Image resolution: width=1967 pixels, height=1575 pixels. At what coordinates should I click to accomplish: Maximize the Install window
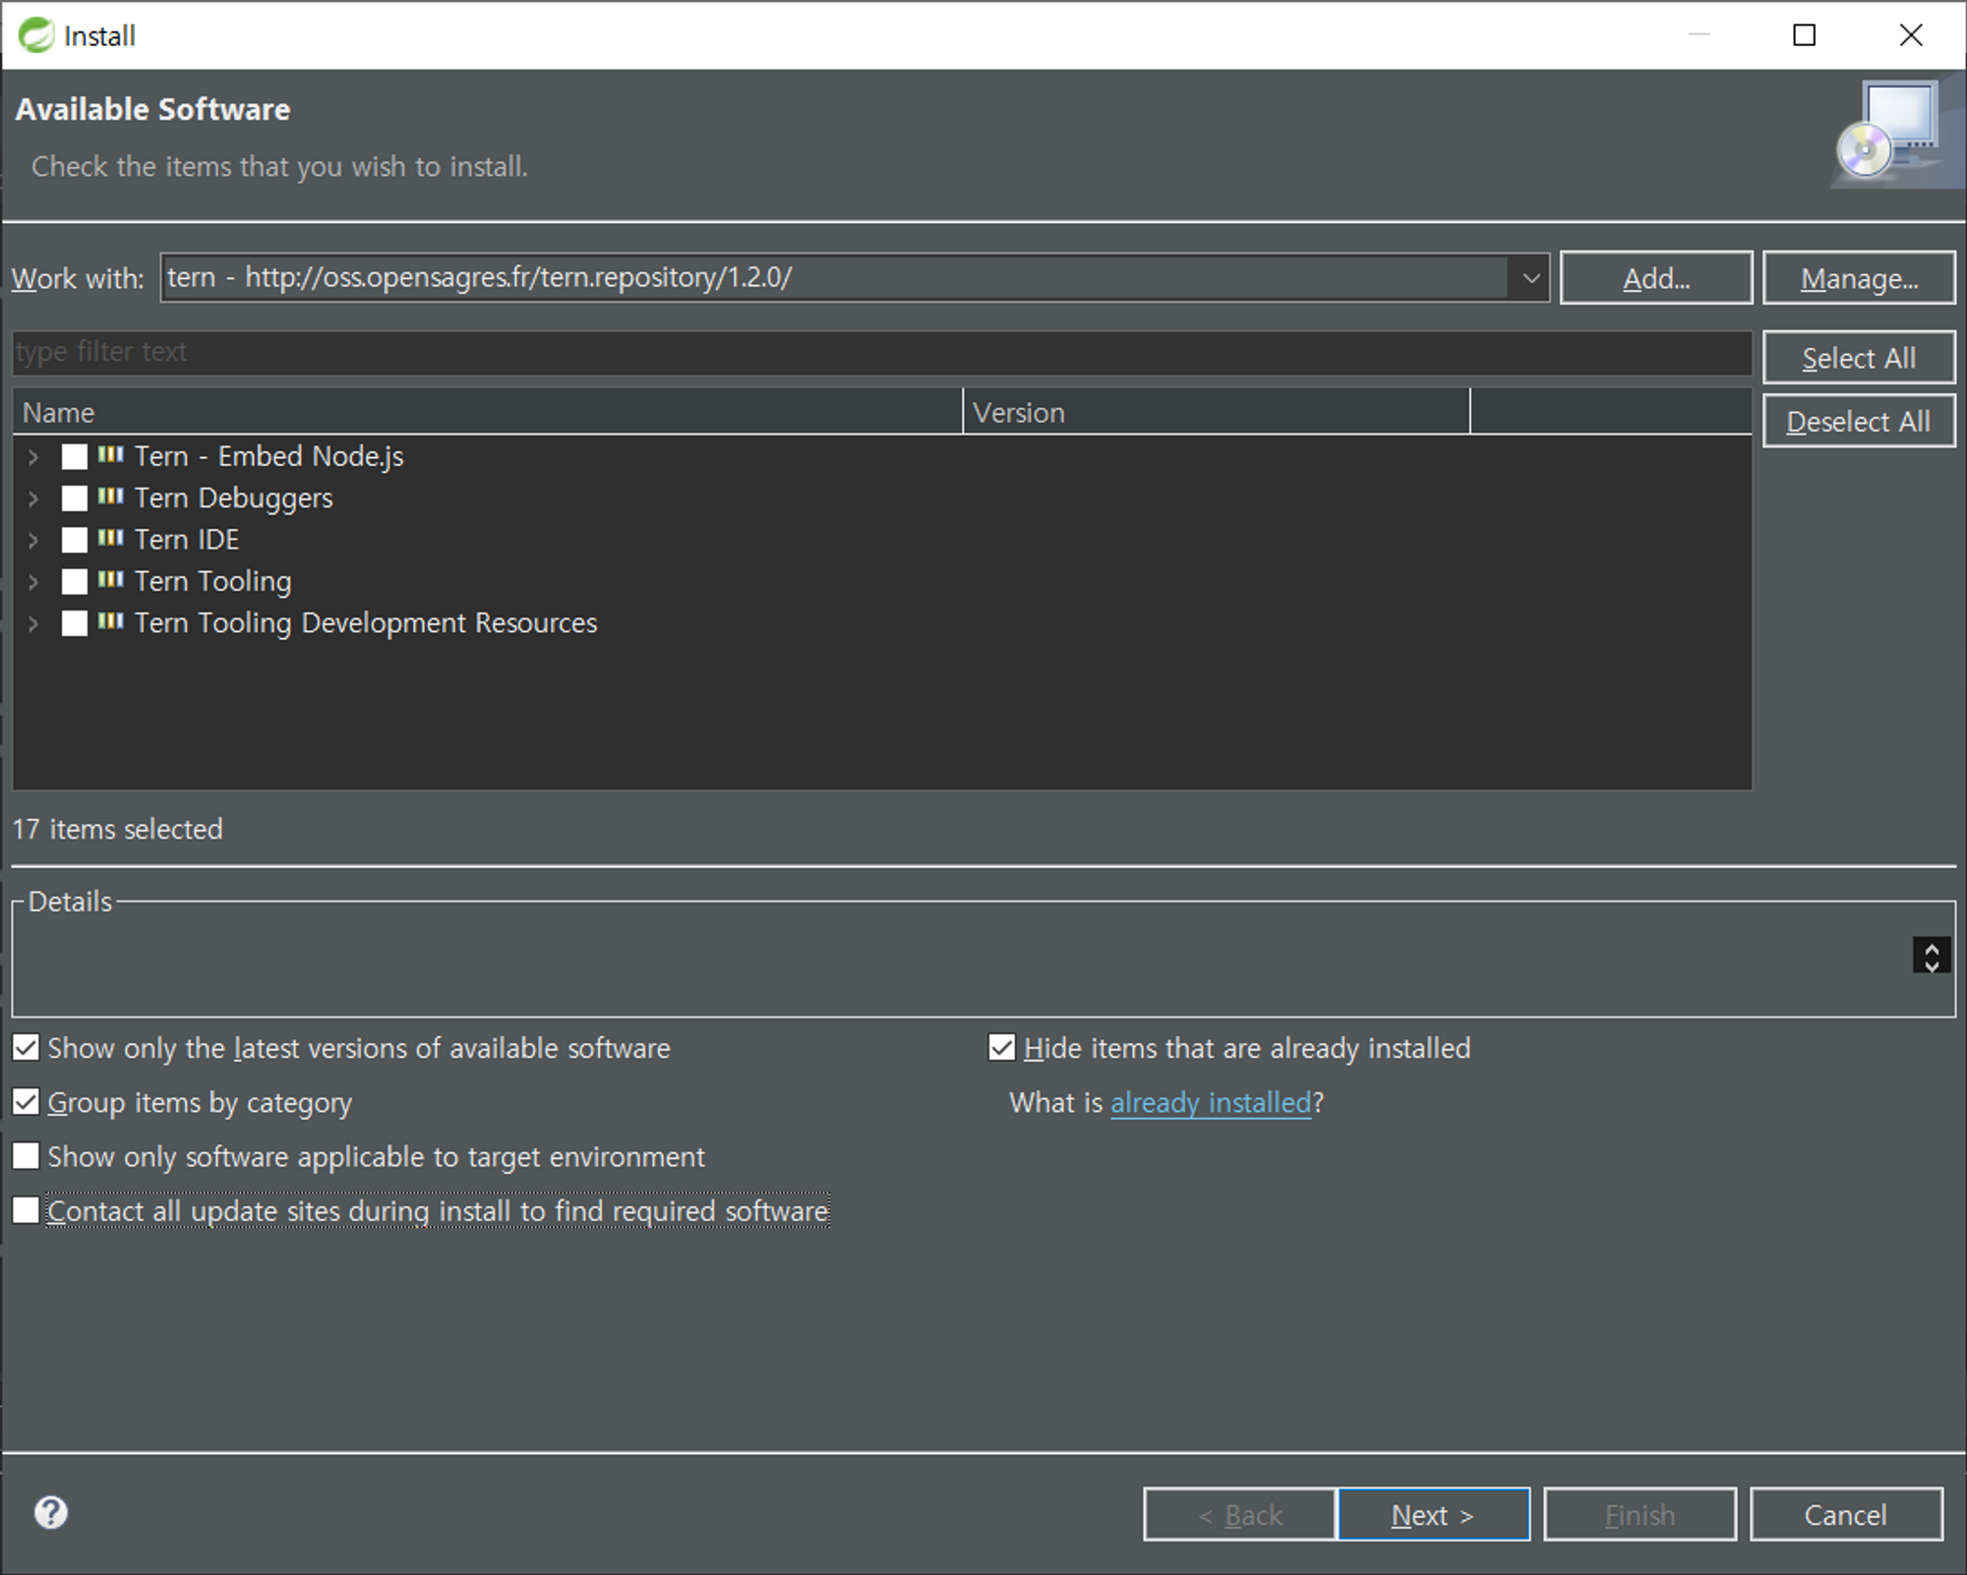(x=1805, y=35)
